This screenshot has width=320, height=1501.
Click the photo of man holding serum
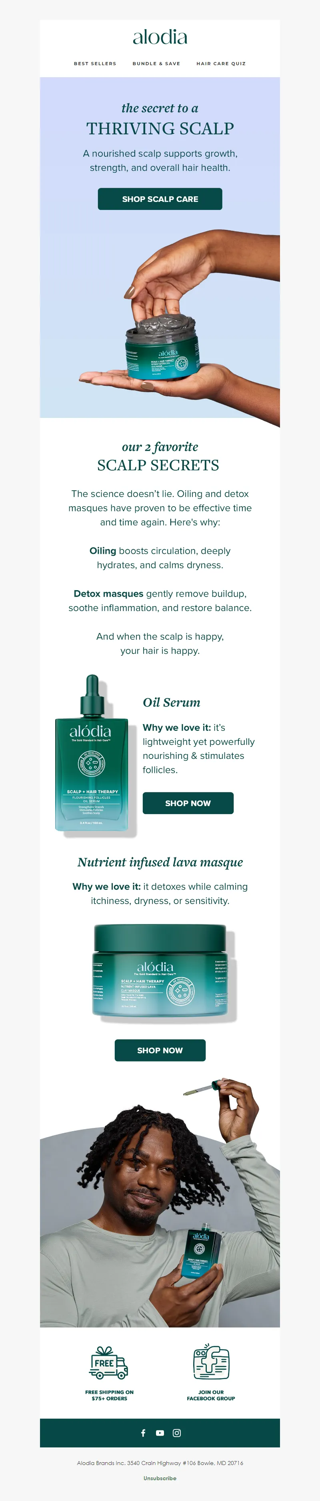[160, 1202]
